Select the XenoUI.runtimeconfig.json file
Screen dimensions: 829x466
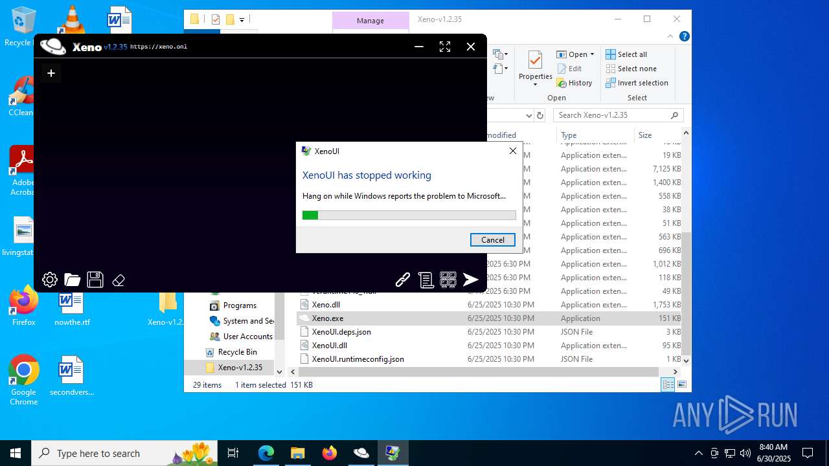click(x=358, y=359)
